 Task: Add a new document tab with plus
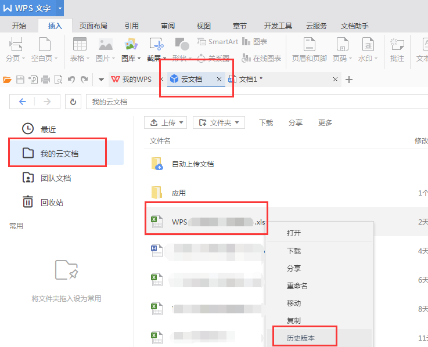click(x=349, y=79)
